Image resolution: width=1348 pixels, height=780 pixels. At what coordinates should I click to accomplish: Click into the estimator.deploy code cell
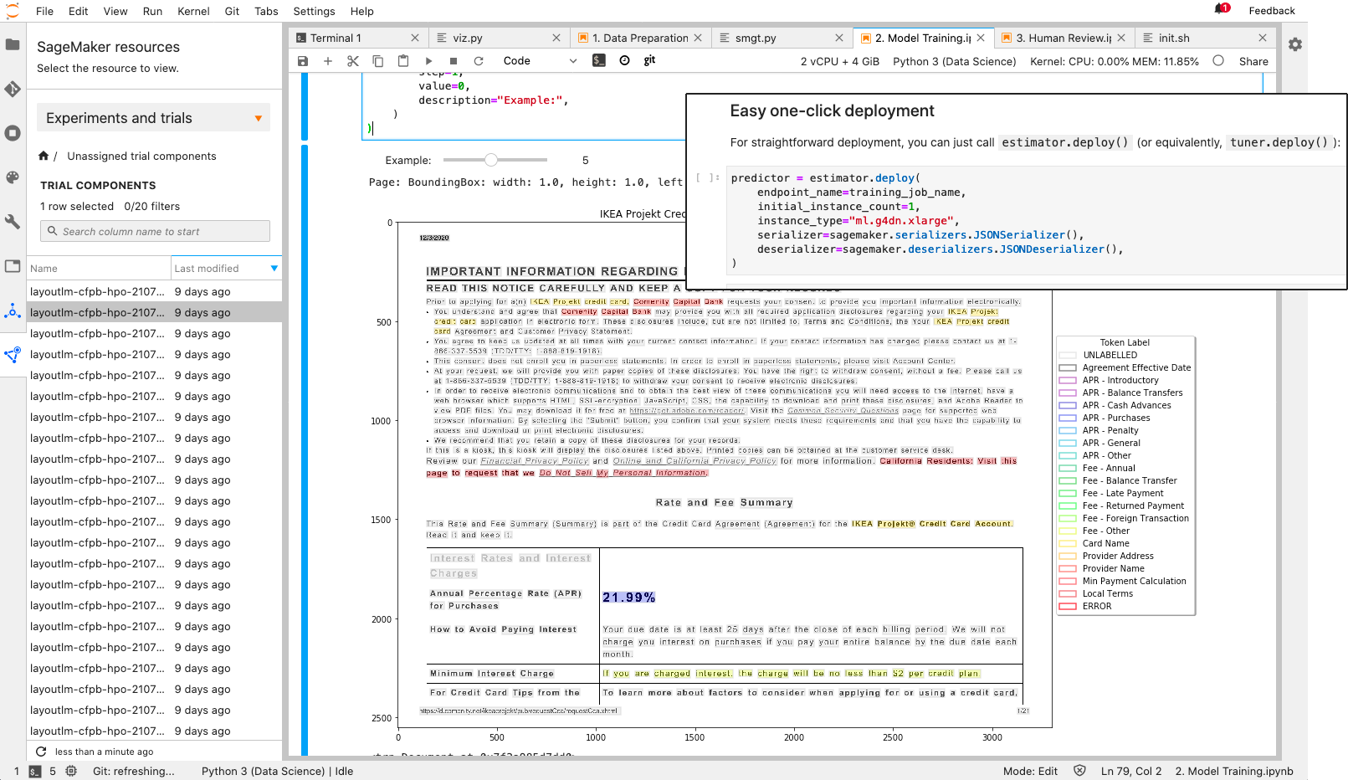click(x=1034, y=221)
